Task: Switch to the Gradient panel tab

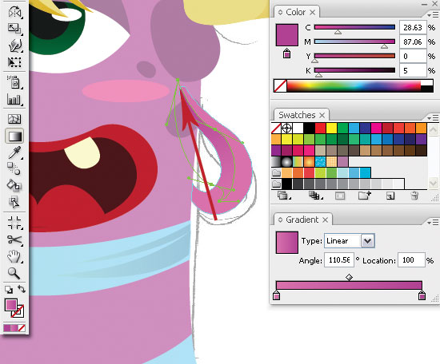Action: coord(302,220)
